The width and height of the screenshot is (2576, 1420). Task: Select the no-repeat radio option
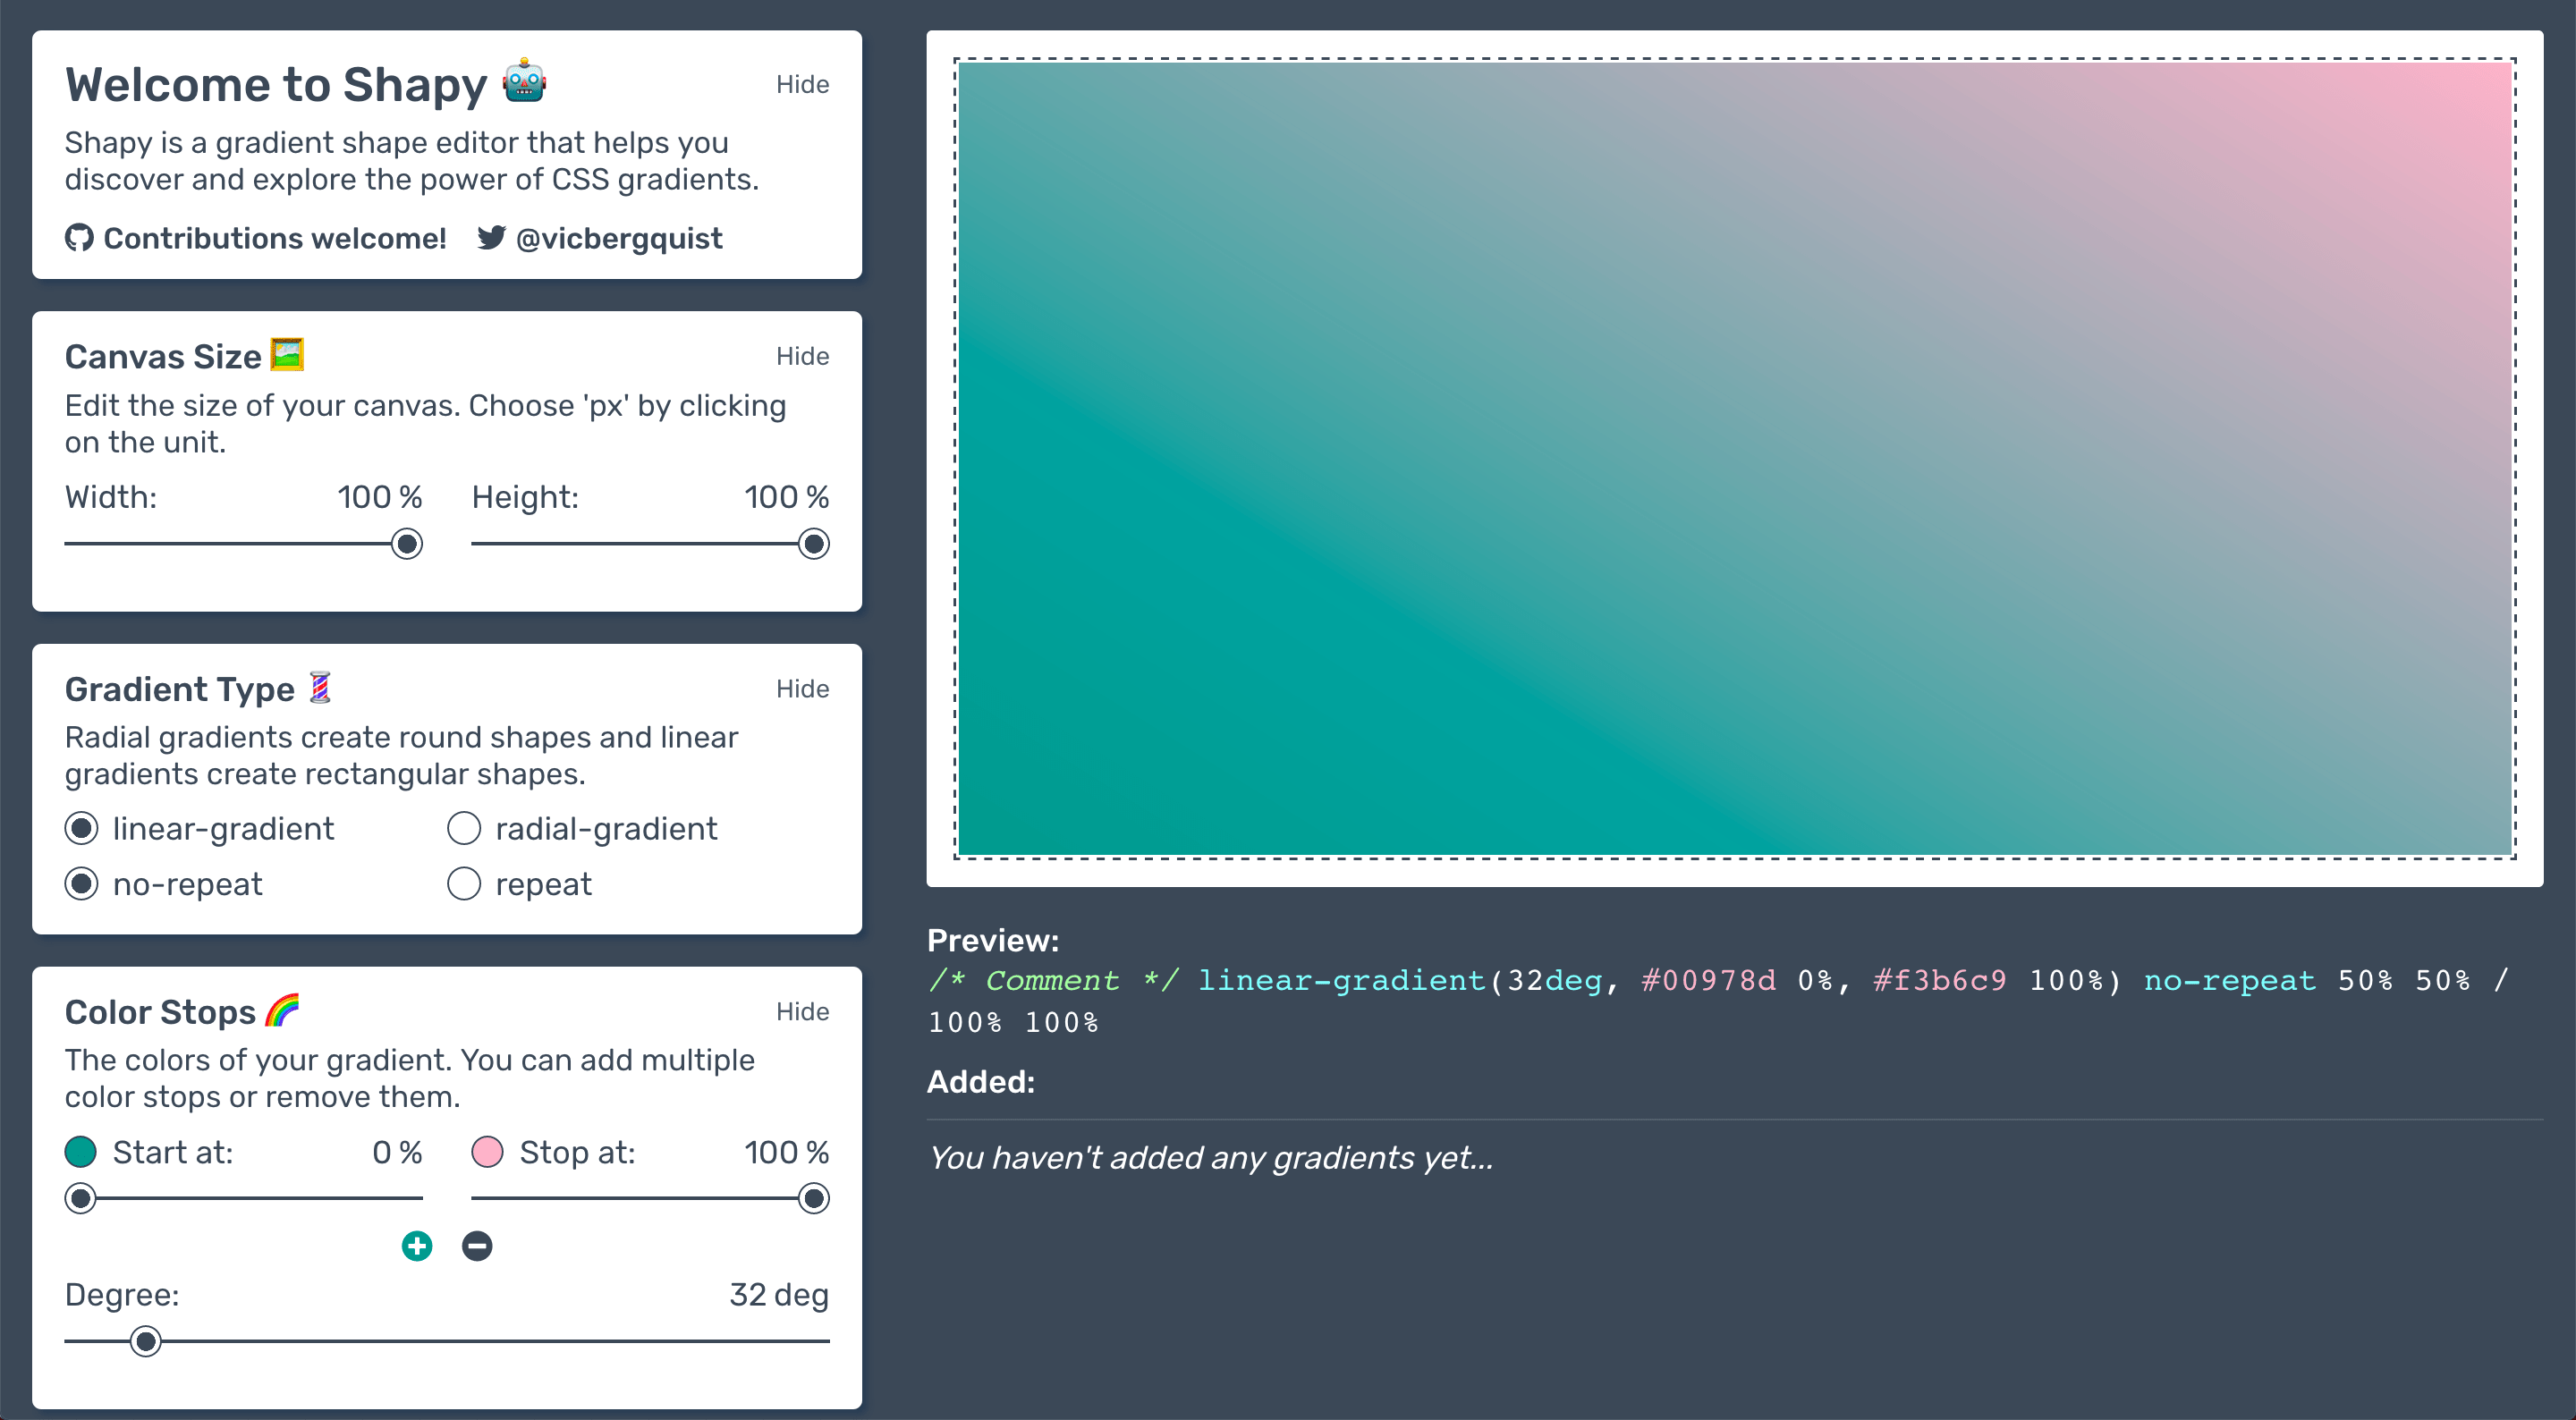(81, 884)
